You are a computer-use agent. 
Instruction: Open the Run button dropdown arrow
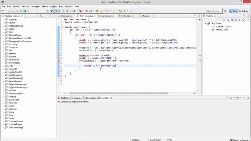tap(77, 11)
